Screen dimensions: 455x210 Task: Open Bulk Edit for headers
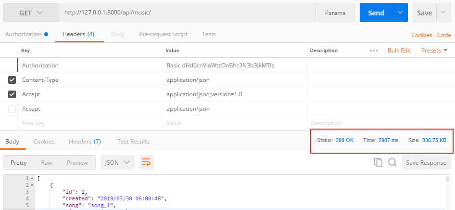(x=399, y=51)
